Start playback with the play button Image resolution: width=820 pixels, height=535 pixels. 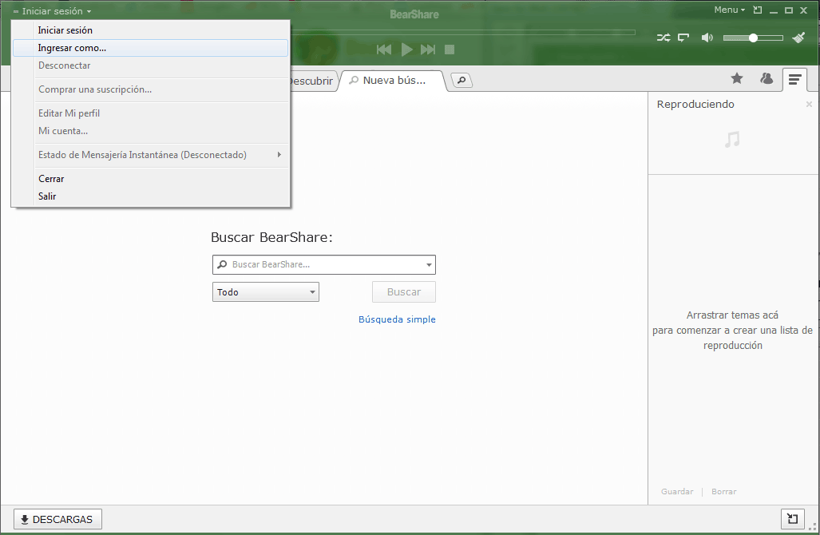407,50
